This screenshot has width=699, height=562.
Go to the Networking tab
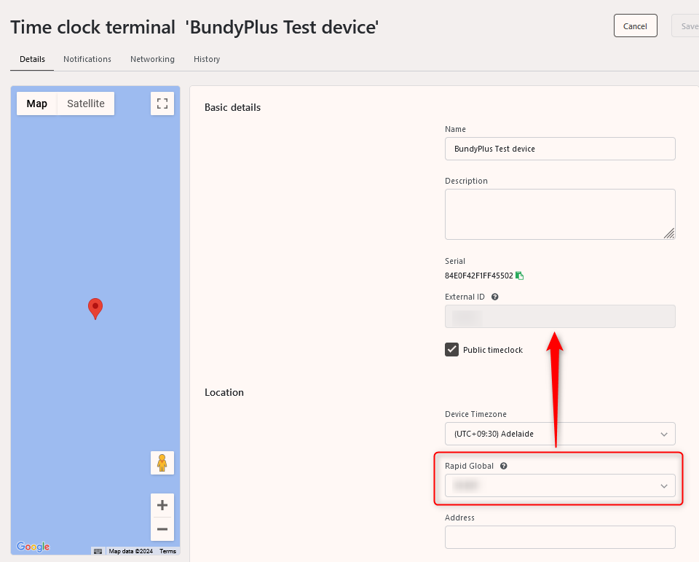(x=152, y=59)
